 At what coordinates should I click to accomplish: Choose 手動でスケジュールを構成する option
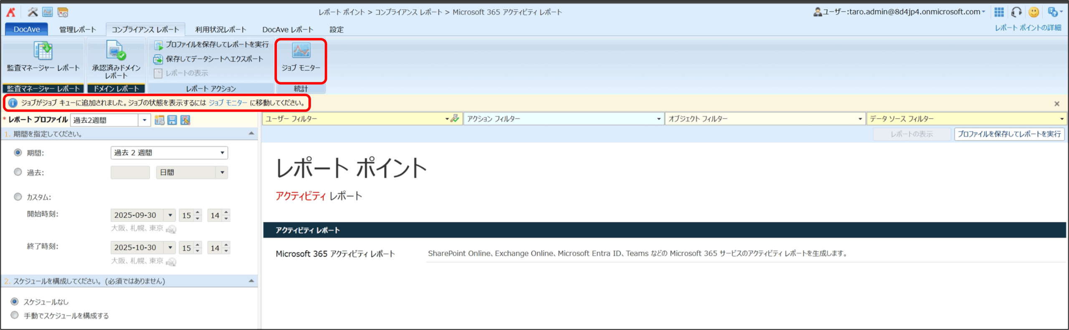tap(15, 315)
